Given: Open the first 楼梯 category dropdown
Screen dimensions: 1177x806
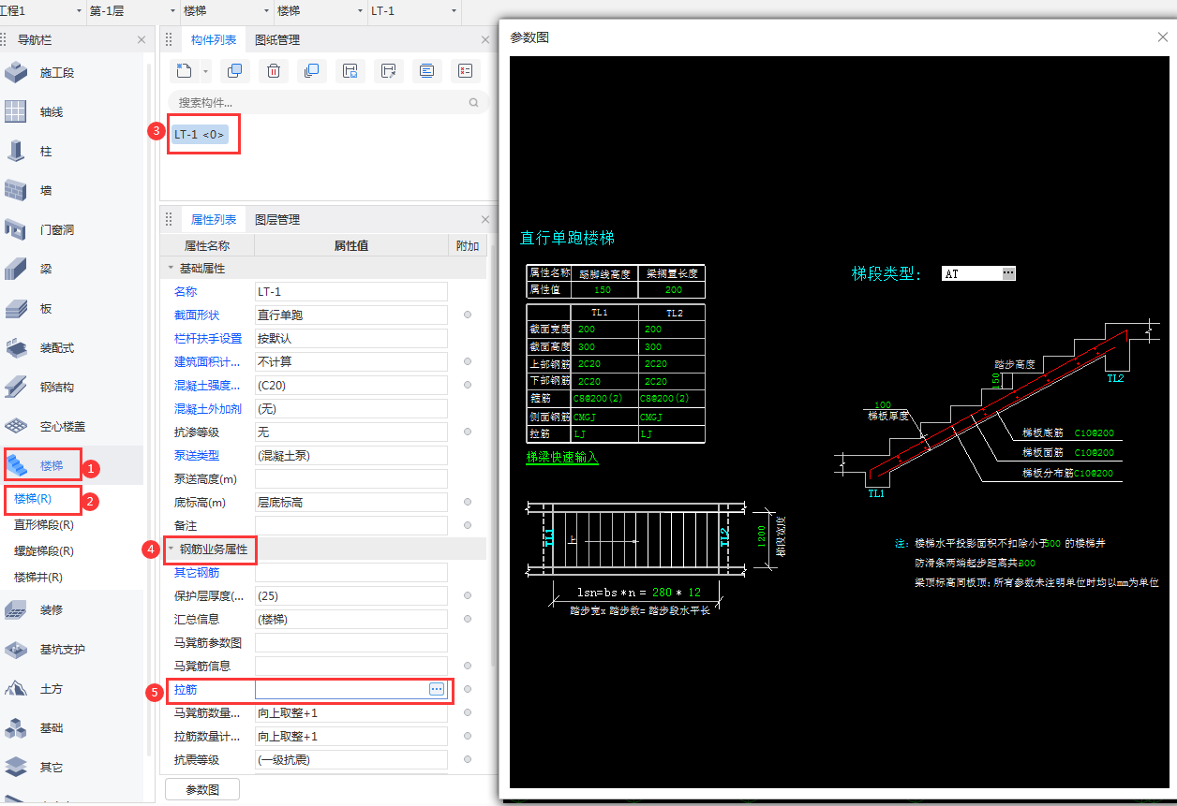Looking at the screenshot, I should click(266, 10).
